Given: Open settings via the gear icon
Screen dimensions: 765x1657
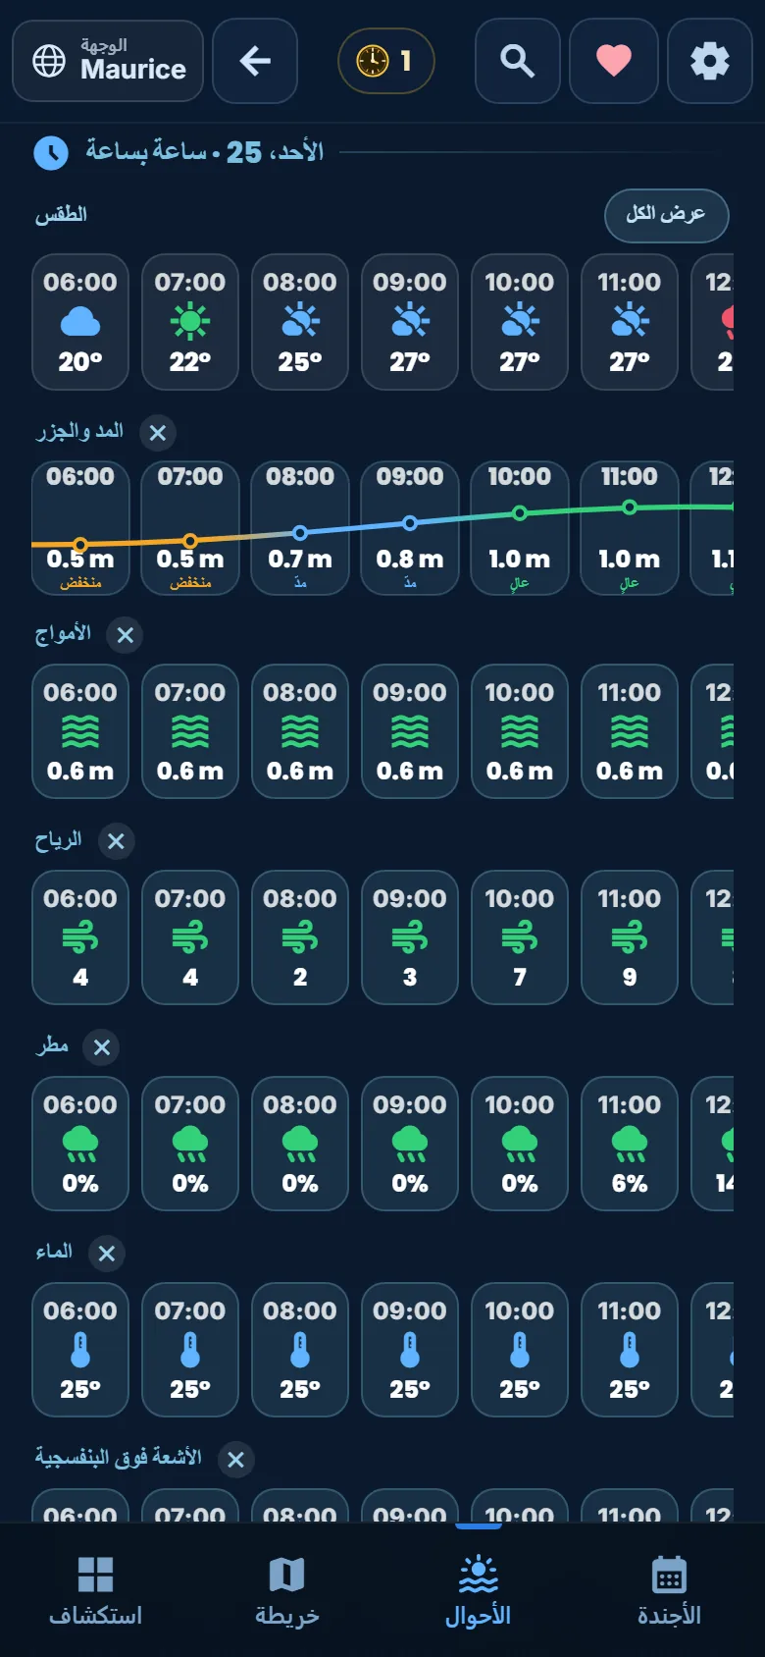Looking at the screenshot, I should (710, 61).
